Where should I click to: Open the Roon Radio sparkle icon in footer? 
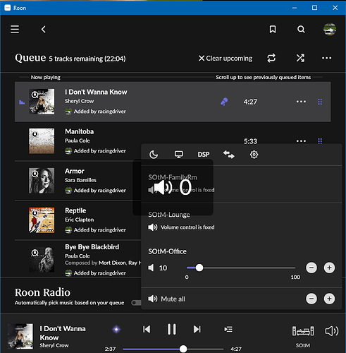(116, 329)
